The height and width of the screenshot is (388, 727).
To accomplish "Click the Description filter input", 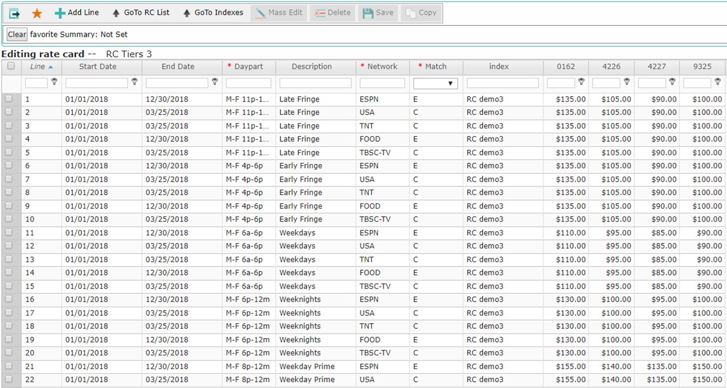I will click(x=316, y=83).
